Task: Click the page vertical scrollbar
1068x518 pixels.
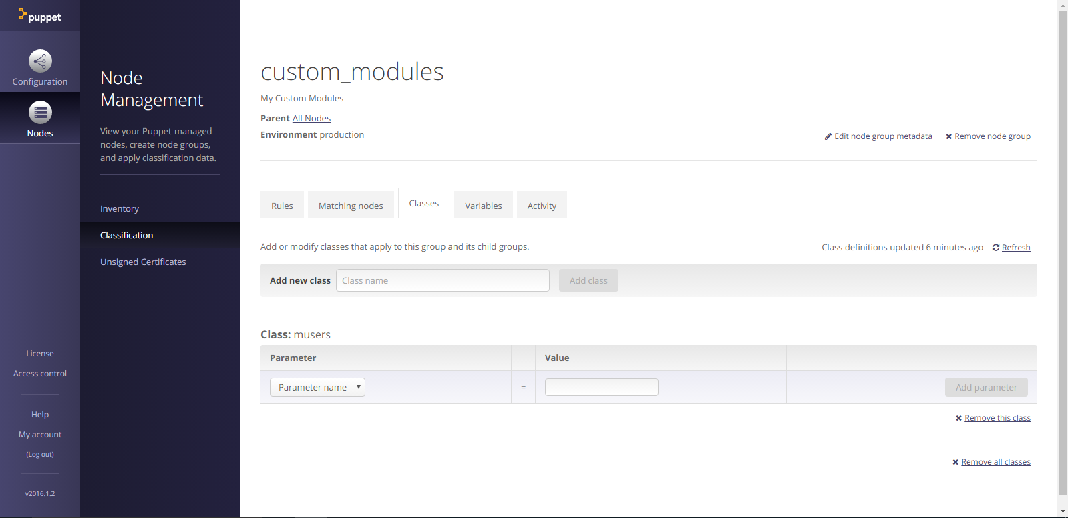Action: (1063, 254)
